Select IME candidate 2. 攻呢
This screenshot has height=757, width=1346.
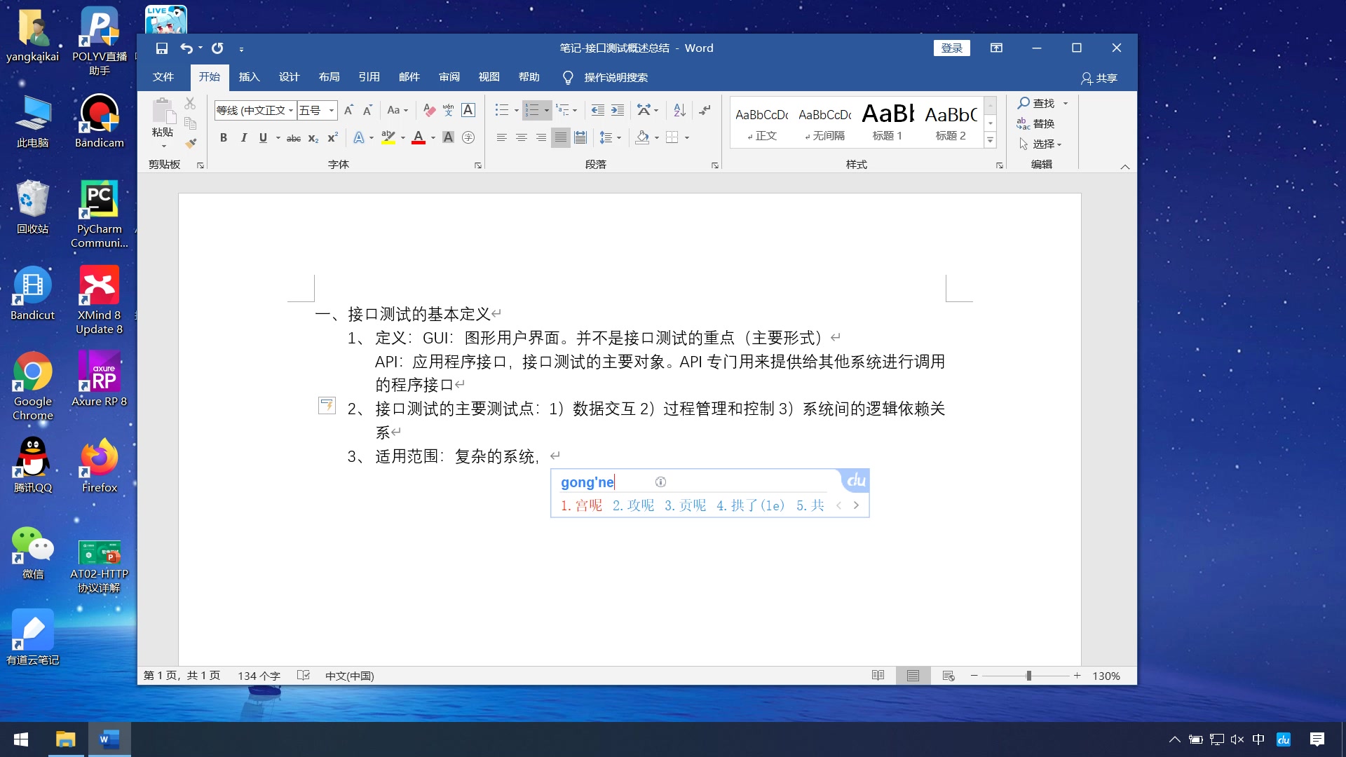[x=633, y=505]
